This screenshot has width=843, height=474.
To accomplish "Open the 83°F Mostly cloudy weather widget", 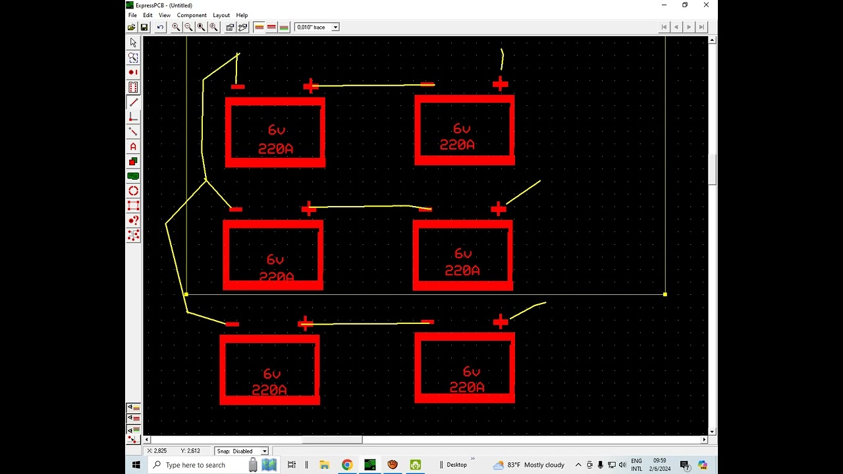I will click(529, 465).
